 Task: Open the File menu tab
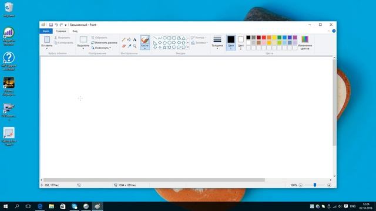click(x=46, y=31)
